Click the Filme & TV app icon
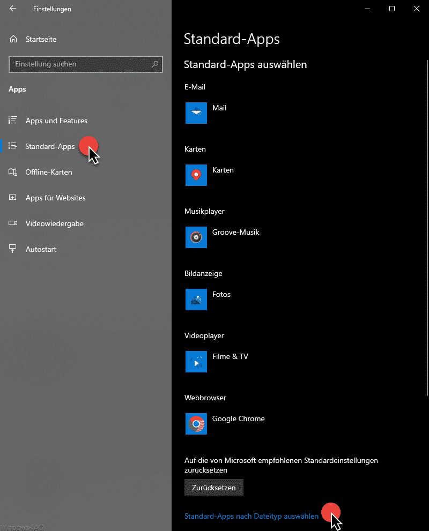 tap(196, 362)
